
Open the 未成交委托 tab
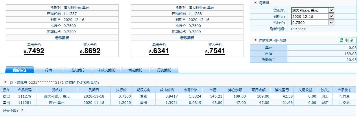pyautogui.click(x=106, y=70)
